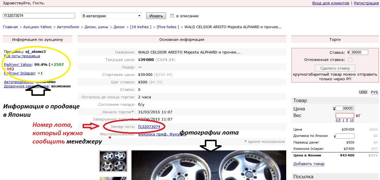Viewport: 380px width, 180px height.
Task: Open the 'Регистрация' link
Action: 366,3
